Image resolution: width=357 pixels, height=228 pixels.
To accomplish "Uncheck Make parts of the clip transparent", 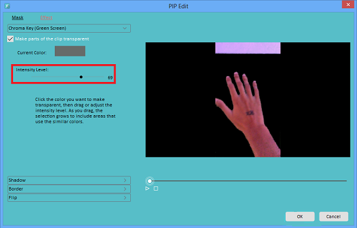I will coord(10,39).
